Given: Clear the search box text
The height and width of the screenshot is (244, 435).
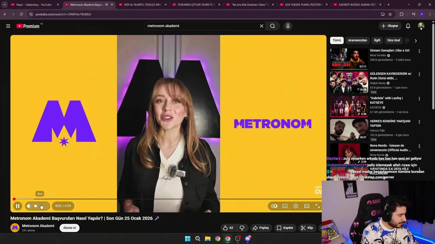Looking at the screenshot, I should pyautogui.click(x=262, y=26).
